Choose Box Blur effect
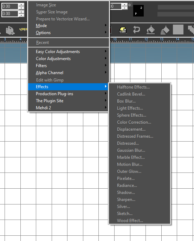This screenshot has height=241, width=194. (140, 101)
